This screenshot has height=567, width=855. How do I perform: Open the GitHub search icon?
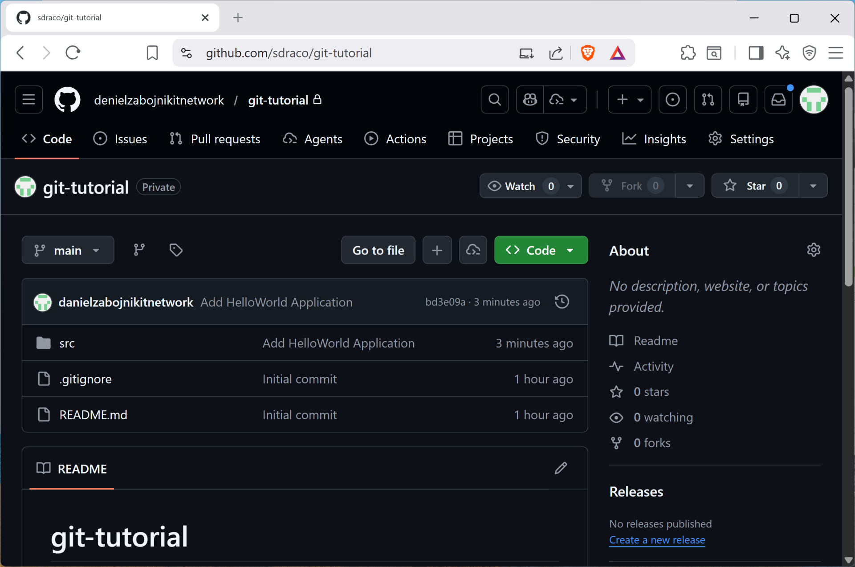[495, 100]
